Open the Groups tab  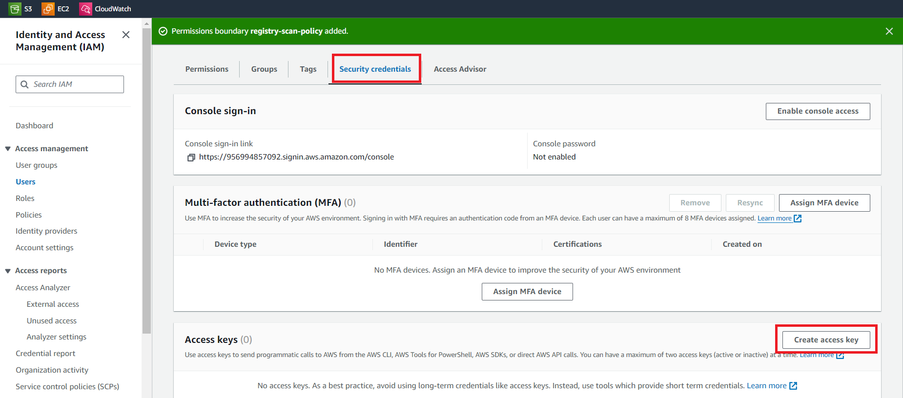(264, 69)
